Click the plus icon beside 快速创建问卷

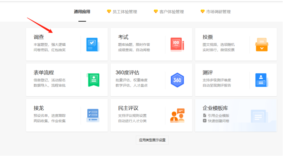pyautogui.click(x=205, y=121)
